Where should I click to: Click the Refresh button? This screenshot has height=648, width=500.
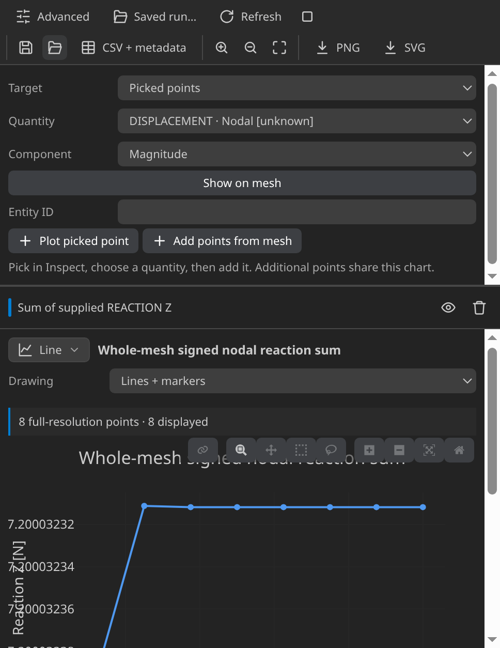(x=251, y=17)
